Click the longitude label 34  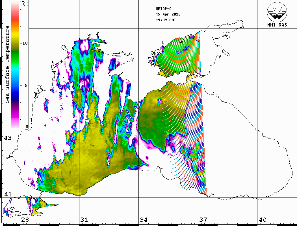pyautogui.click(x=144, y=220)
